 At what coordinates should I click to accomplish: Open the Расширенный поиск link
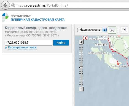(x=22, y=47)
